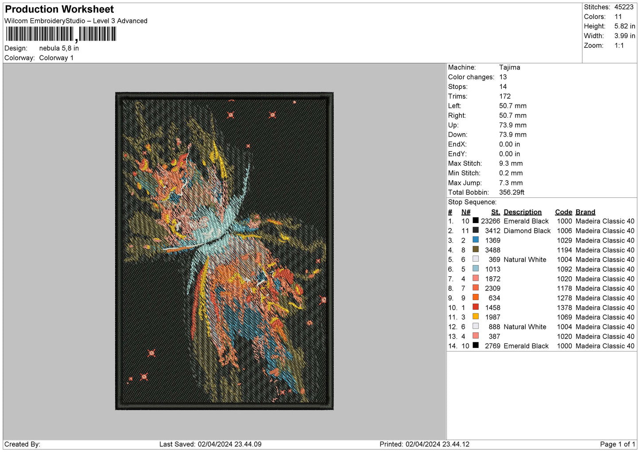Click the barcode under the worksheet title

[x=61, y=34]
